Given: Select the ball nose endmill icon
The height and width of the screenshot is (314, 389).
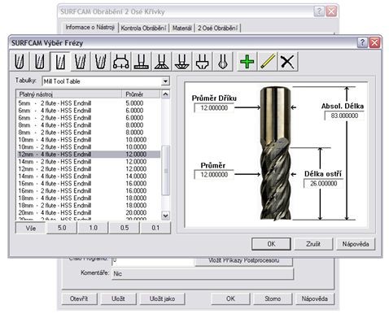Looking at the screenshot, I should tap(20, 62).
